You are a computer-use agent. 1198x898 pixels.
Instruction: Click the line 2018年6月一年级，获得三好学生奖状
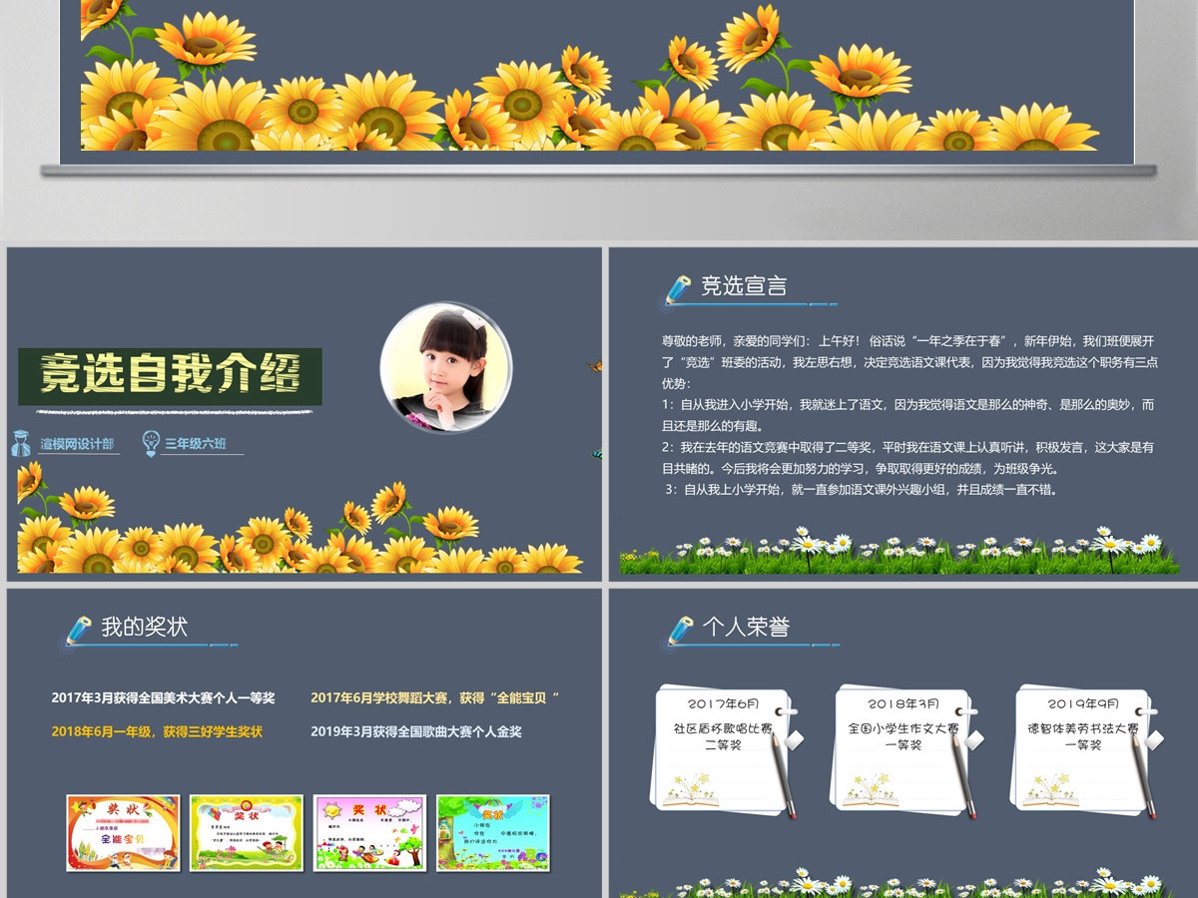157,731
